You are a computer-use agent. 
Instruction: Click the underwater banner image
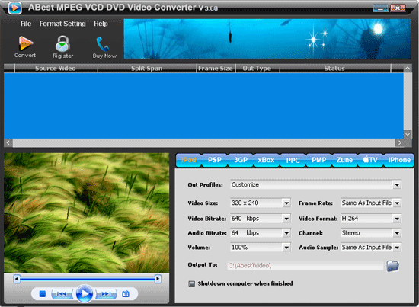coord(267,39)
